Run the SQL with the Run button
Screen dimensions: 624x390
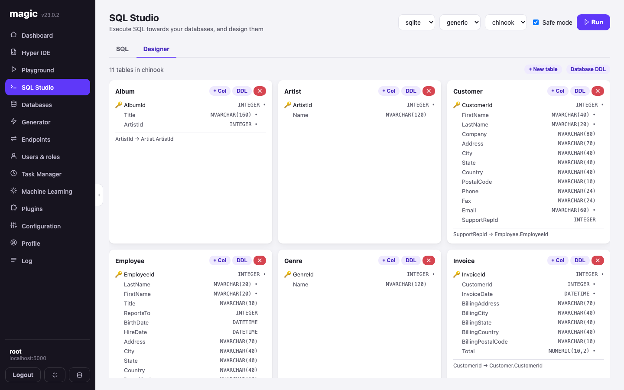pyautogui.click(x=593, y=22)
